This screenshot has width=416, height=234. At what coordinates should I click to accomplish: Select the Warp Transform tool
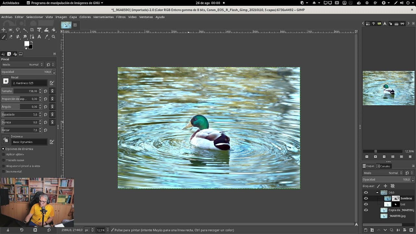point(46,30)
